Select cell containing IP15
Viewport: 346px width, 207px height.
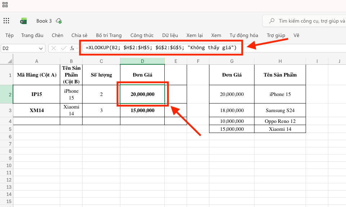point(37,94)
